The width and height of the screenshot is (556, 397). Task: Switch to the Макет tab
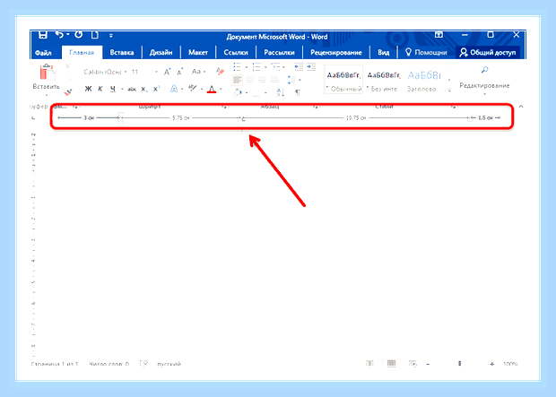(x=198, y=53)
